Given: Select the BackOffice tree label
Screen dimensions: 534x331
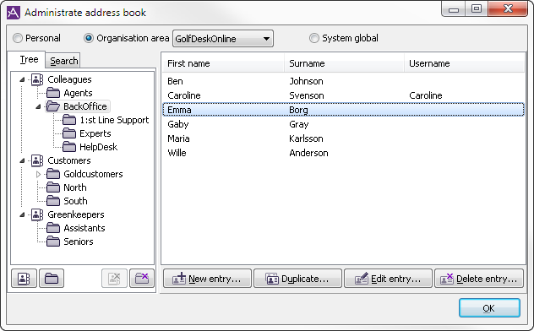Looking at the screenshot, I should [85, 106].
